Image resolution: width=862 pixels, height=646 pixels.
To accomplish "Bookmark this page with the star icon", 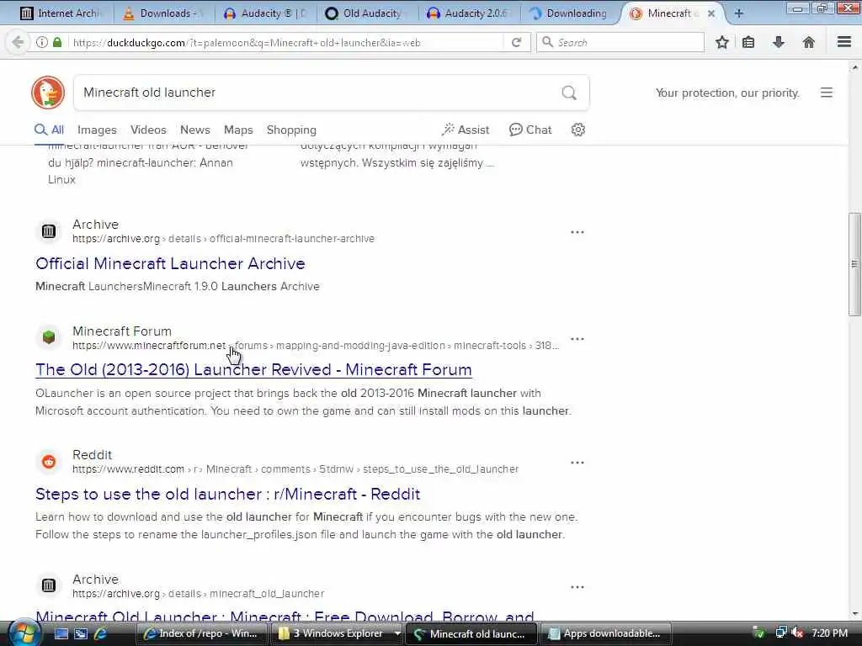I will 721,42.
